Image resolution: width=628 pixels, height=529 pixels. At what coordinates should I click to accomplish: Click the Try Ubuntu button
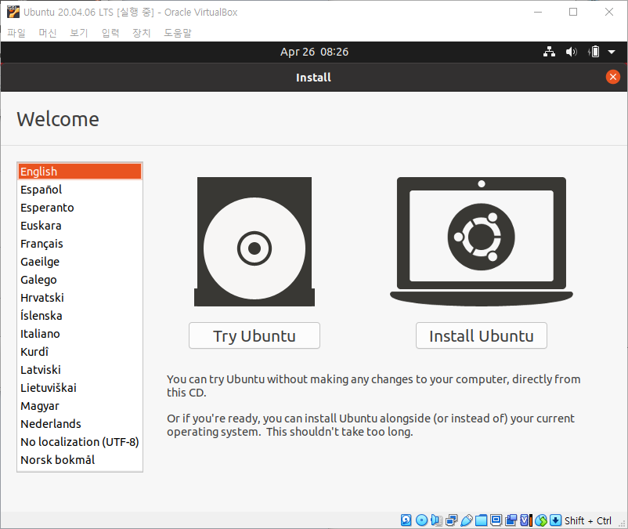coord(254,336)
